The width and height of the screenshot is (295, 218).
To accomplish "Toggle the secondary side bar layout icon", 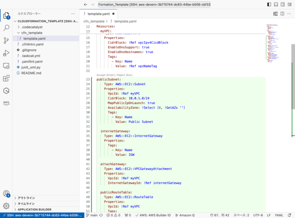I will (282, 4).
